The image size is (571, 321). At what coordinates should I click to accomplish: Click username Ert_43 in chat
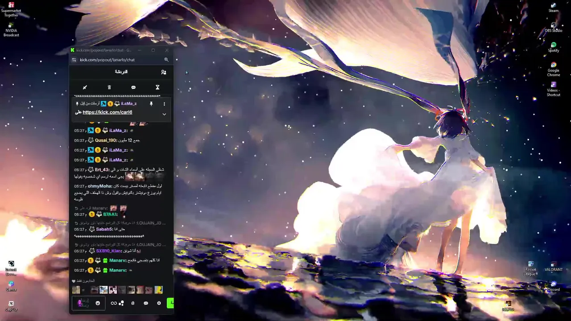click(102, 170)
